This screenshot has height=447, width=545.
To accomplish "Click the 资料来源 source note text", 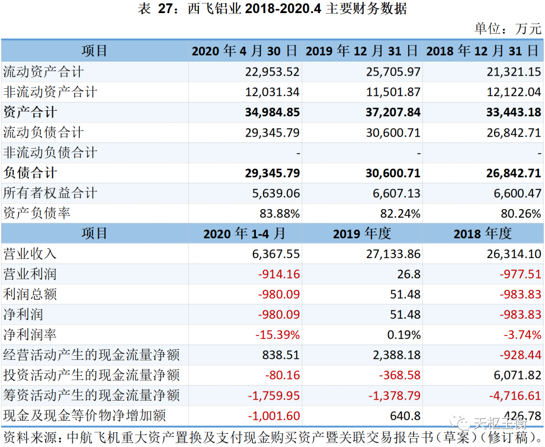I will (x=272, y=437).
